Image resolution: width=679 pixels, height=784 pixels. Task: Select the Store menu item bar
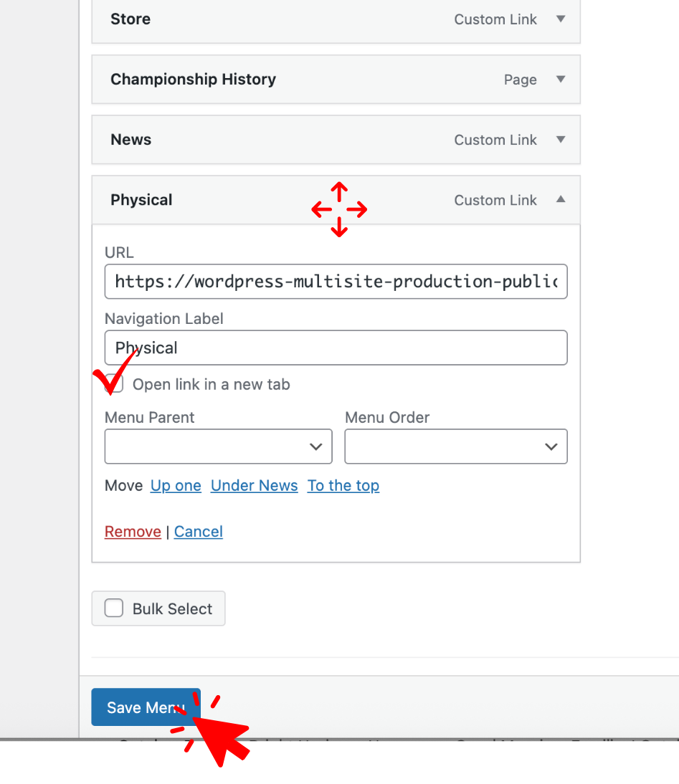coord(287,19)
